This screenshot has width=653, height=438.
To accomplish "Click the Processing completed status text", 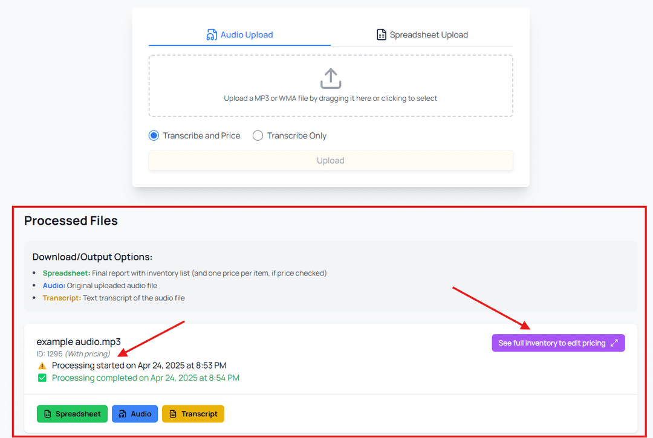I will click(145, 378).
